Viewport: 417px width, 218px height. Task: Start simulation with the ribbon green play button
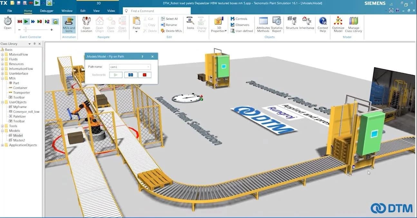pyautogui.click(x=26, y=22)
